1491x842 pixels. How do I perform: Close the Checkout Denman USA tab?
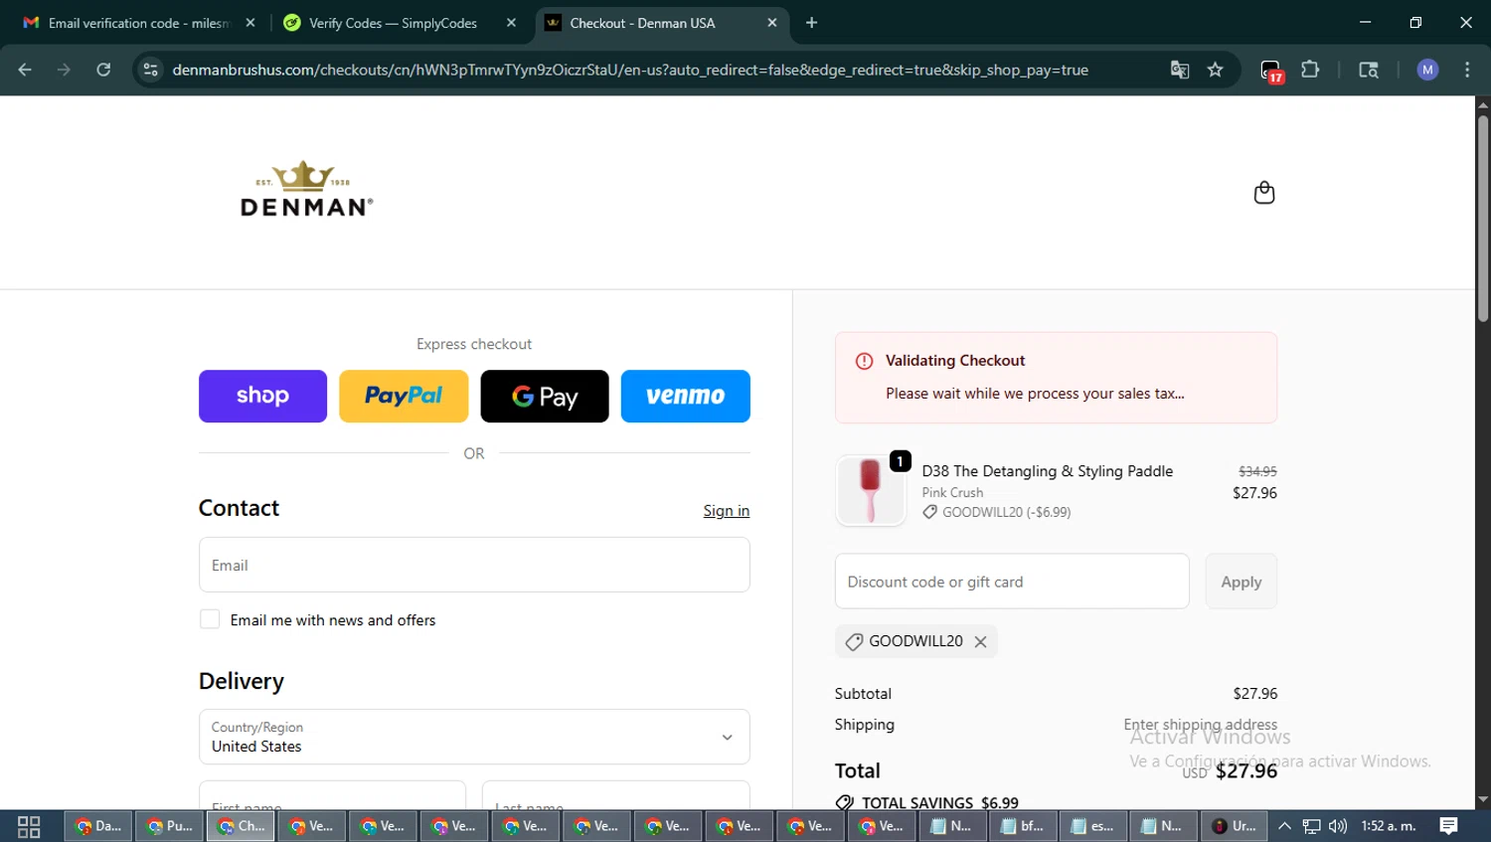pos(772,23)
